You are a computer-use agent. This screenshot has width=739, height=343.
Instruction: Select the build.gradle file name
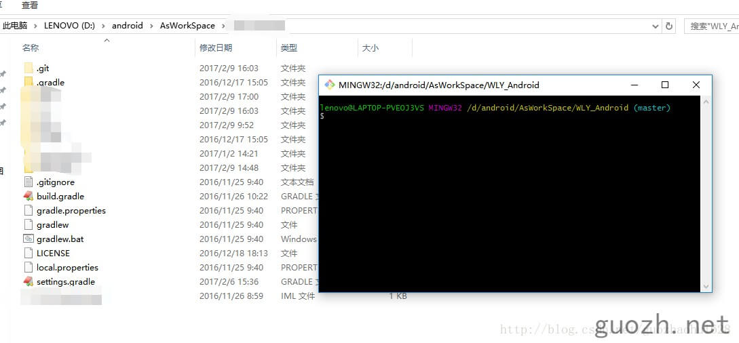(60, 197)
